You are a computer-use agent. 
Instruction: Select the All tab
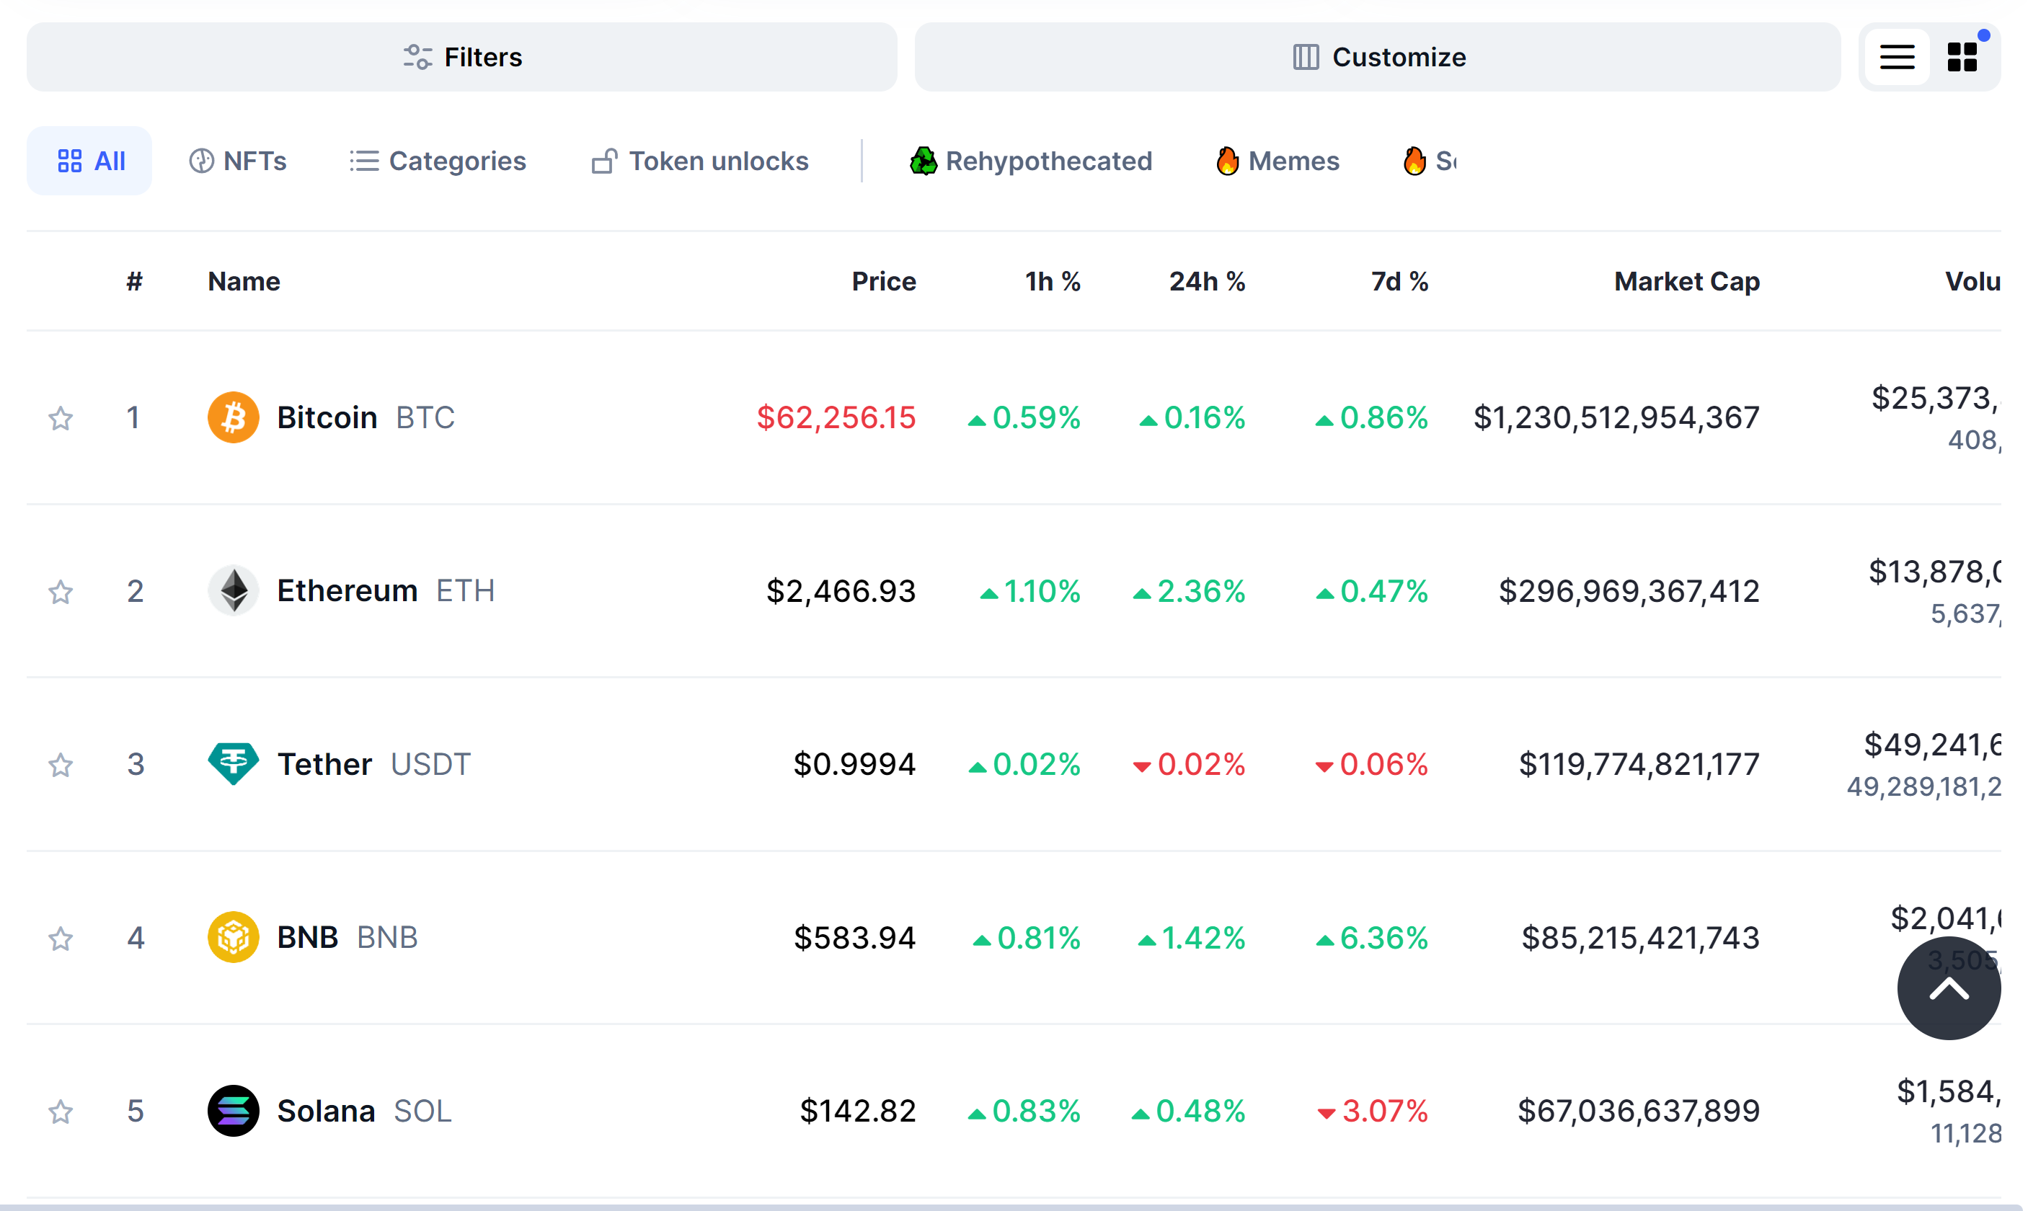pyautogui.click(x=90, y=161)
